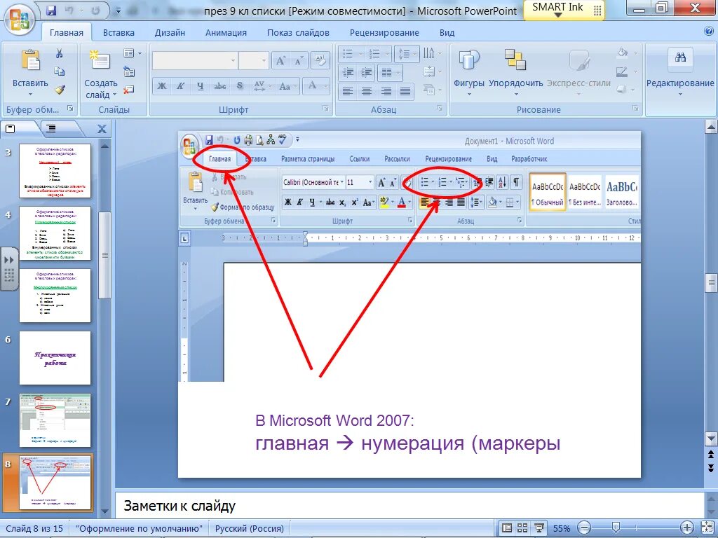718x538 pixels.
Task: Click the Columns icon in Абзац group
Action: tap(387, 72)
